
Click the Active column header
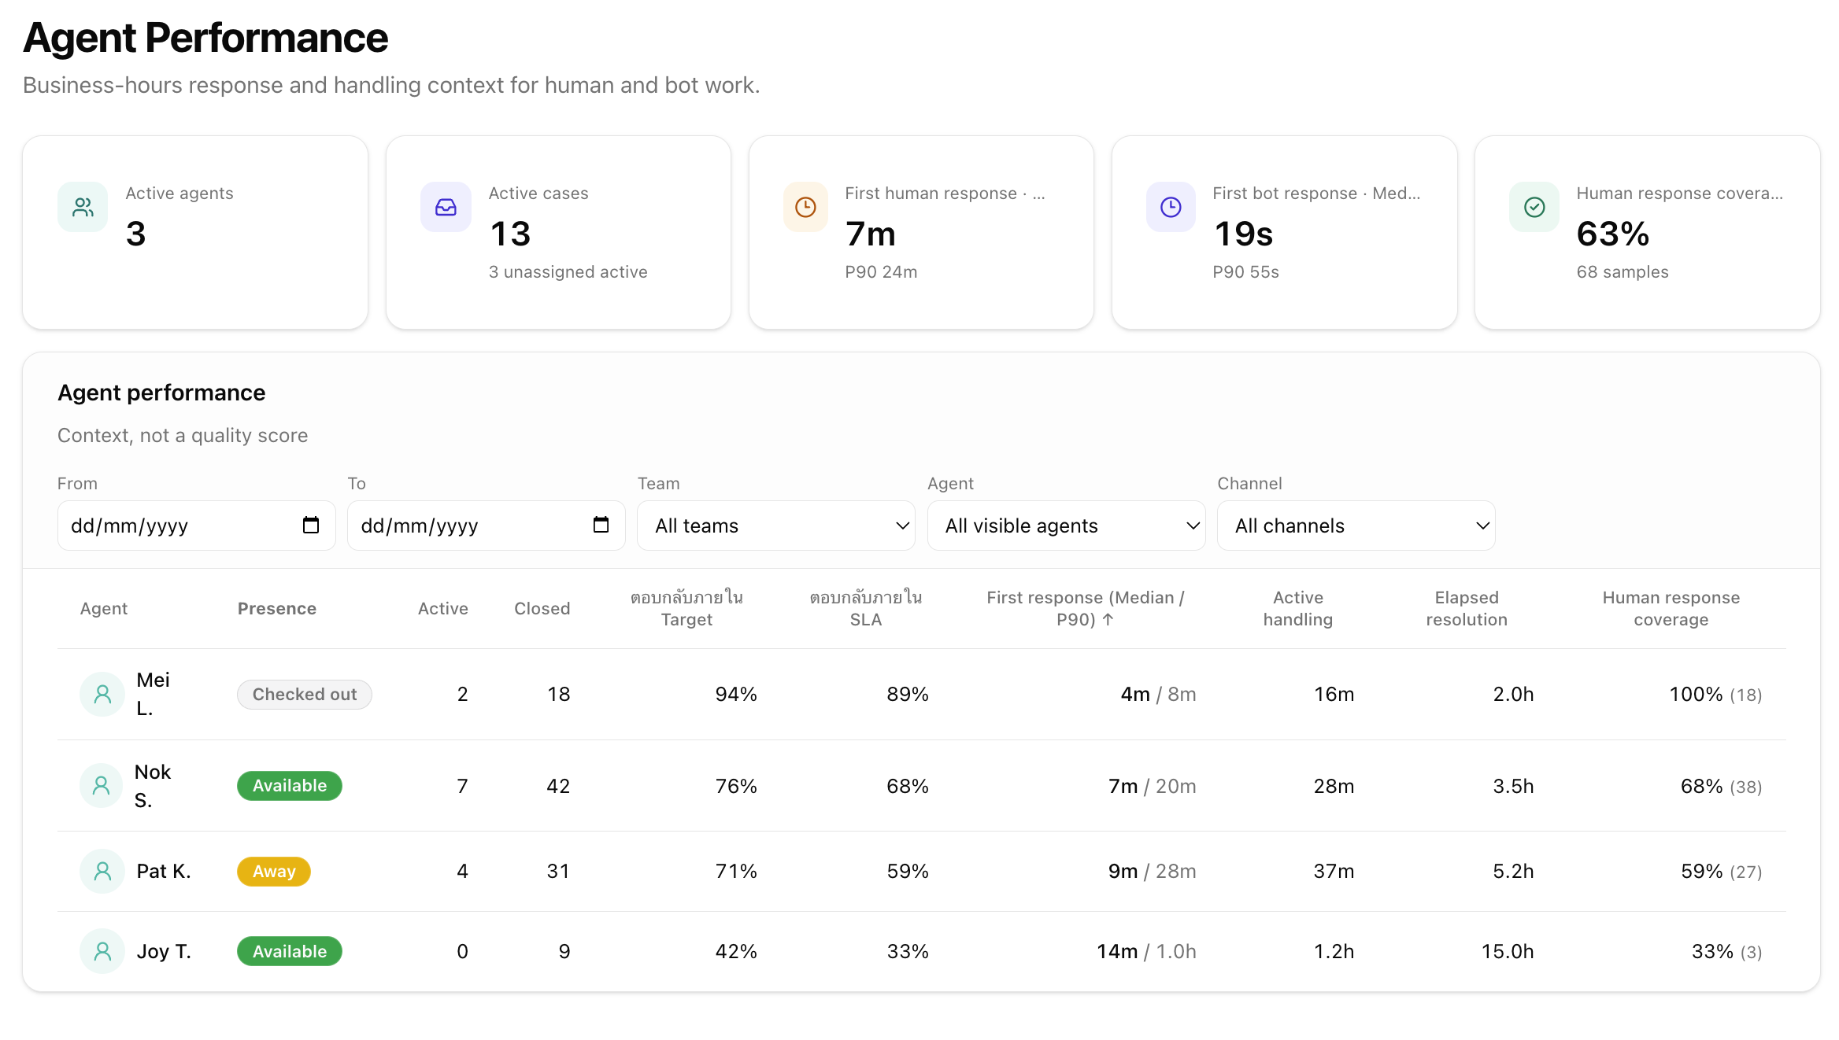point(442,608)
